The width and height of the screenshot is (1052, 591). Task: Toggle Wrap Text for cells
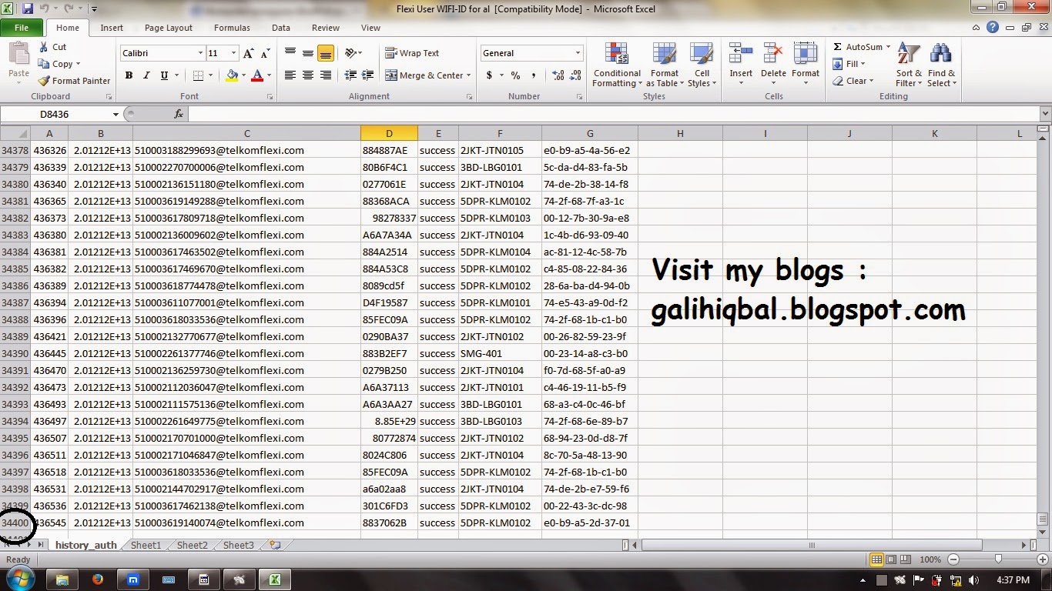413,53
